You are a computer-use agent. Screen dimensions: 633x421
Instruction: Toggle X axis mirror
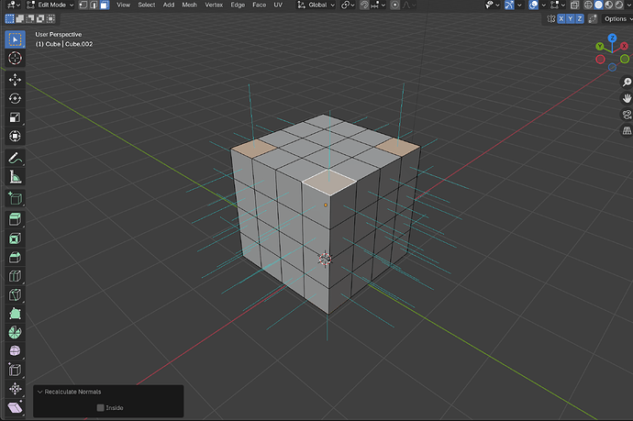(x=561, y=18)
